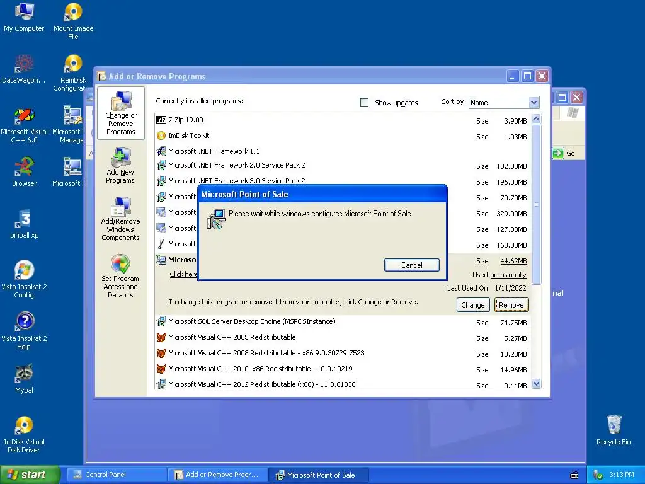
Task: Click program list scrollbar down arrow
Action: [x=536, y=384]
